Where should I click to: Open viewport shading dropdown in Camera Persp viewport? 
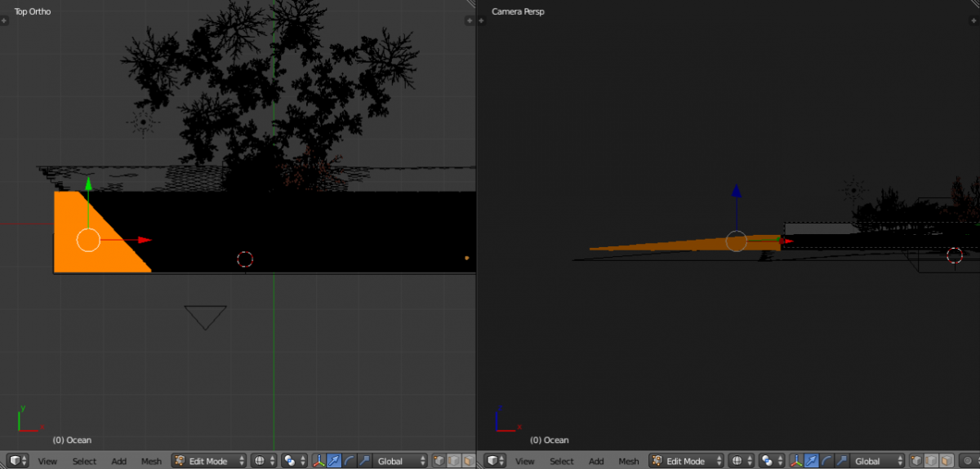[x=741, y=461]
